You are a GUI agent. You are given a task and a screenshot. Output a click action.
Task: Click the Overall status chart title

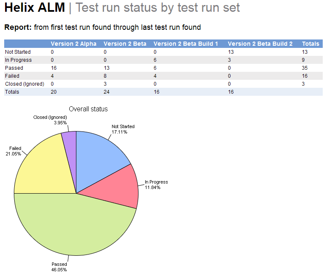tap(88, 109)
